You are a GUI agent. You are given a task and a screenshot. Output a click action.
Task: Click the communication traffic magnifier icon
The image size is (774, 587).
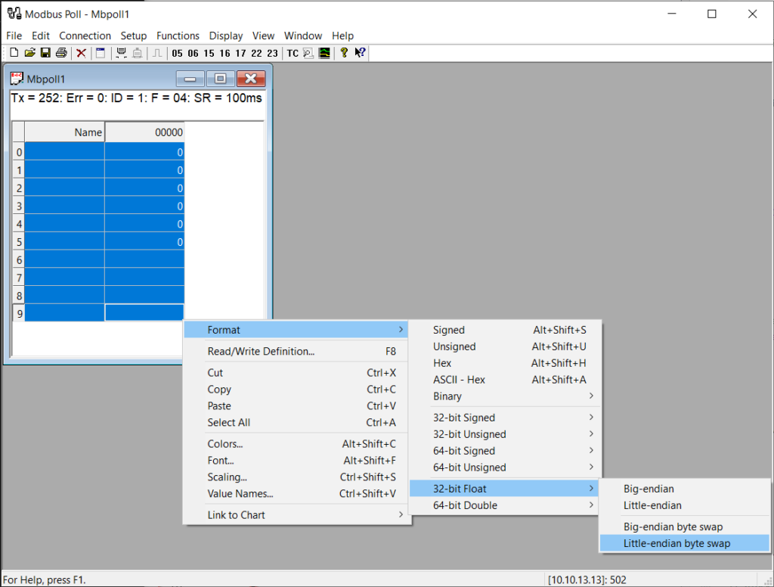308,53
